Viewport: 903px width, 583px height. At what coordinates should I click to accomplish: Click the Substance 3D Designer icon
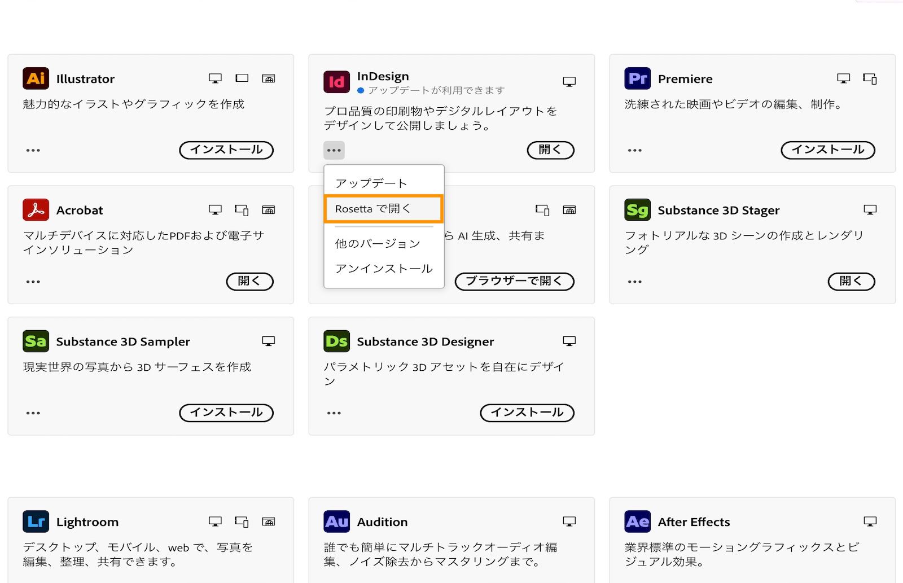(x=336, y=341)
